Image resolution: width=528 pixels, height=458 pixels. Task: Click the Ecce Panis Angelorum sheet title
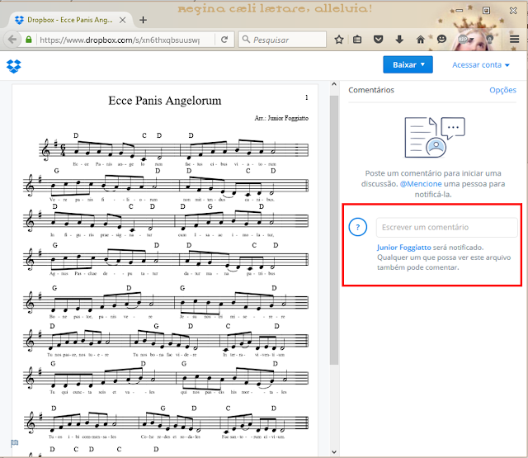[165, 101]
